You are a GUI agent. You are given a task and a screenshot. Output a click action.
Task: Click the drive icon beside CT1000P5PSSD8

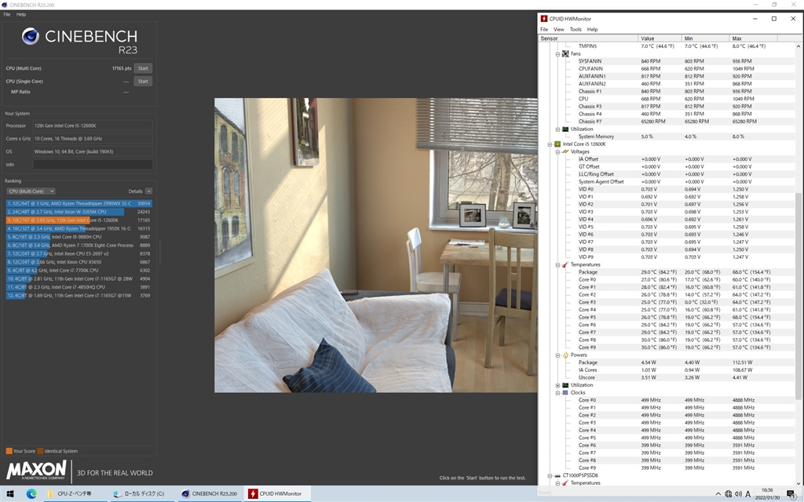pyautogui.click(x=557, y=475)
